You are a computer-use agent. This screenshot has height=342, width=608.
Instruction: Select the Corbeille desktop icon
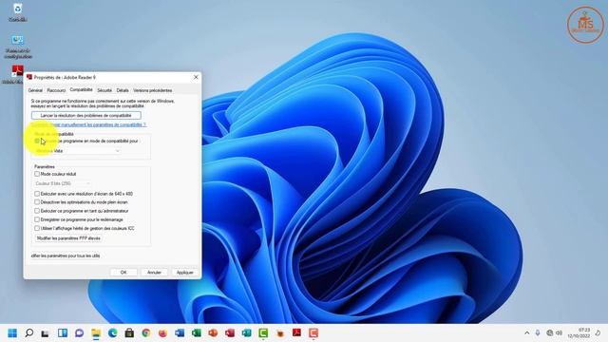(x=17, y=12)
